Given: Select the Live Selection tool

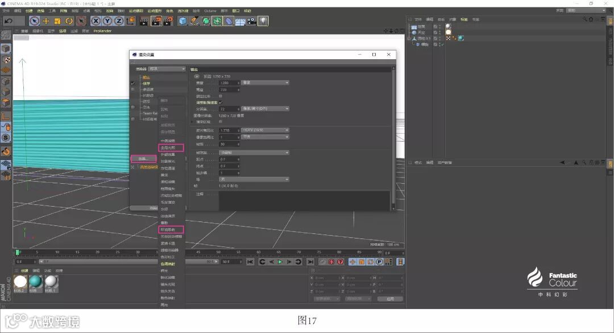Looking at the screenshot, I should [35, 21].
